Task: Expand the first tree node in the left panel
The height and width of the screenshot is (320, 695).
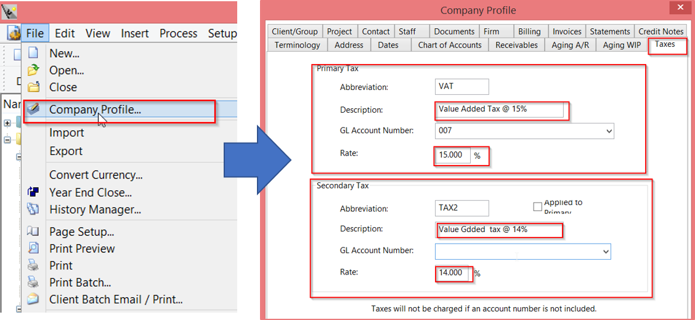Action: tap(7, 122)
